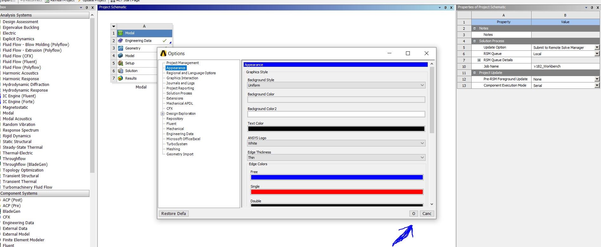Maximize the Options dialog

[x=408, y=53]
